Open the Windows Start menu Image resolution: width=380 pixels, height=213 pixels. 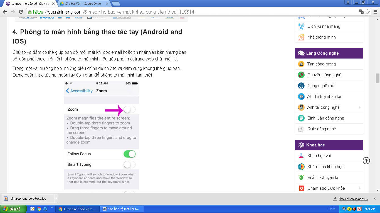tap(13, 209)
